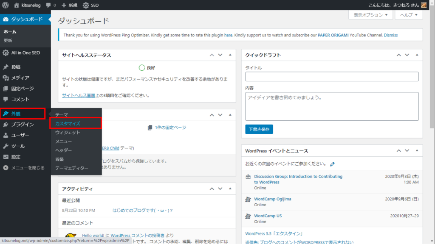Collapse the アクティビティ panel
The height and width of the screenshot is (244, 435).
coord(230,189)
